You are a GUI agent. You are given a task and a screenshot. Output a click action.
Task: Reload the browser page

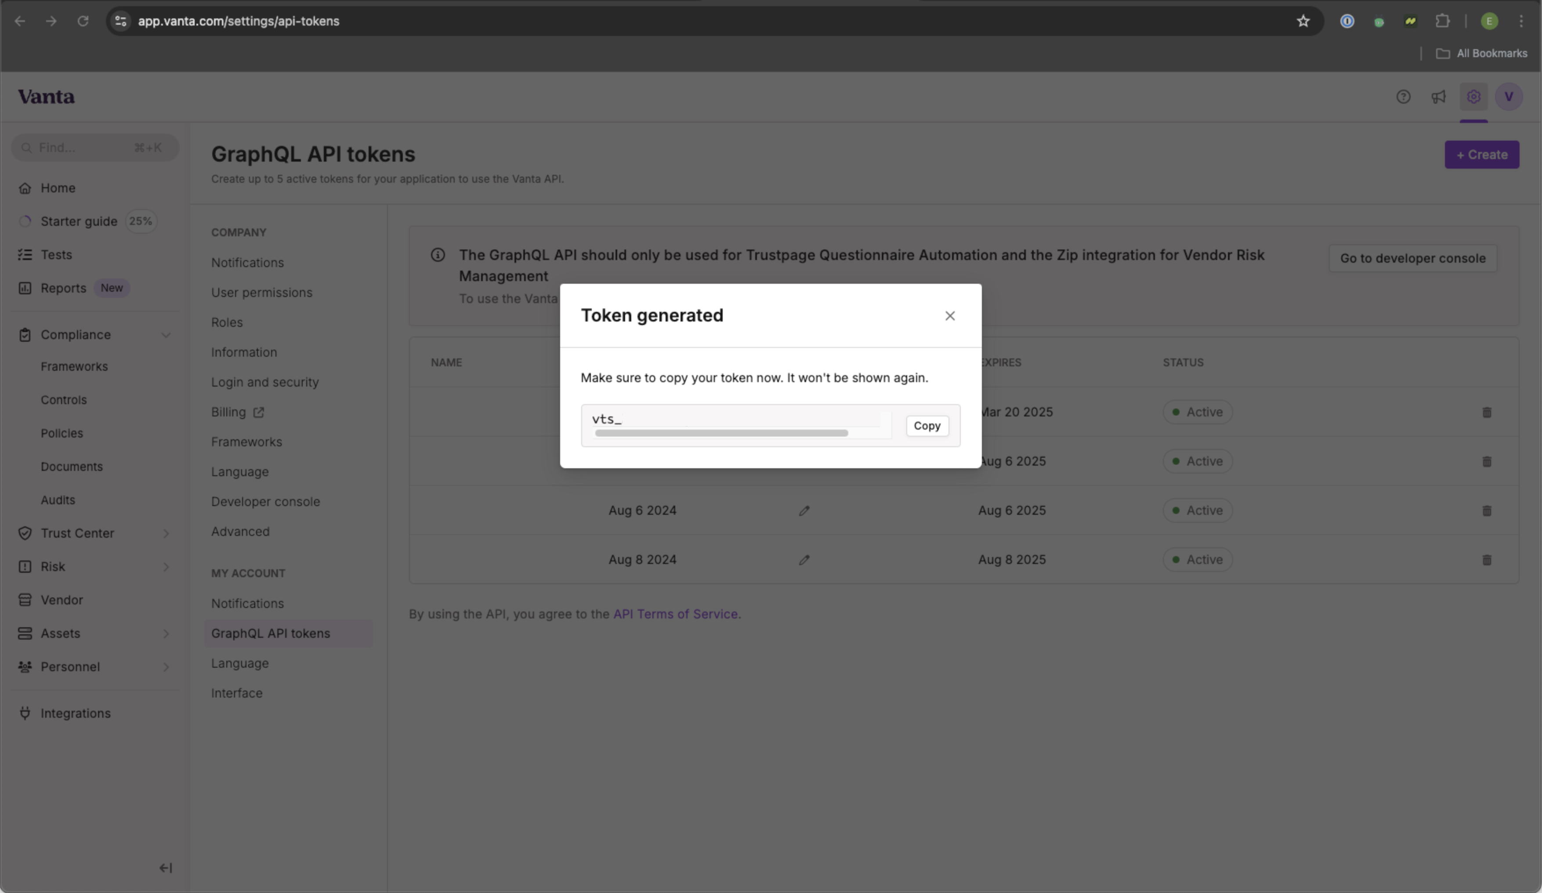point(83,22)
